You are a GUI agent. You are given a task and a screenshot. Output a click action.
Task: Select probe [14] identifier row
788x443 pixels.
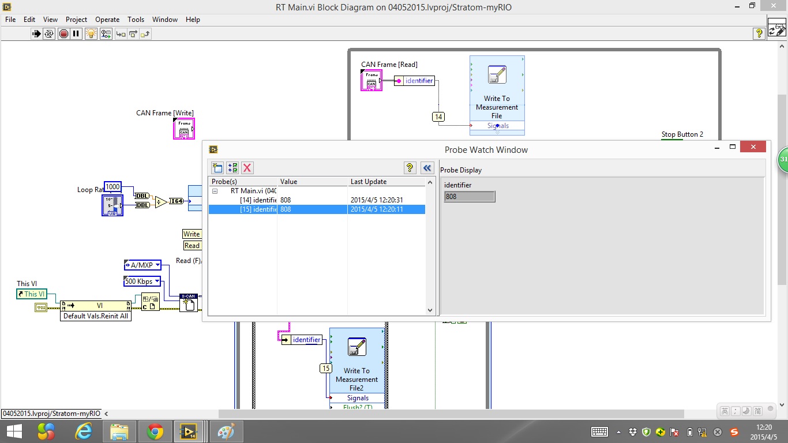point(317,200)
